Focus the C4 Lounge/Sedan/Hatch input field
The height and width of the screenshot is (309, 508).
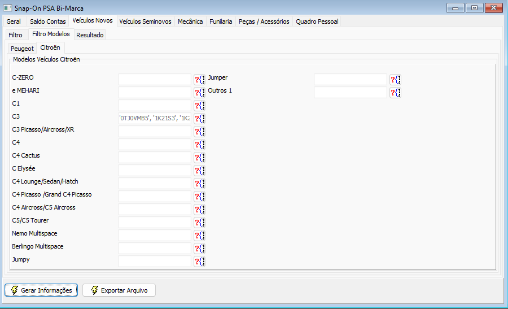click(155, 183)
